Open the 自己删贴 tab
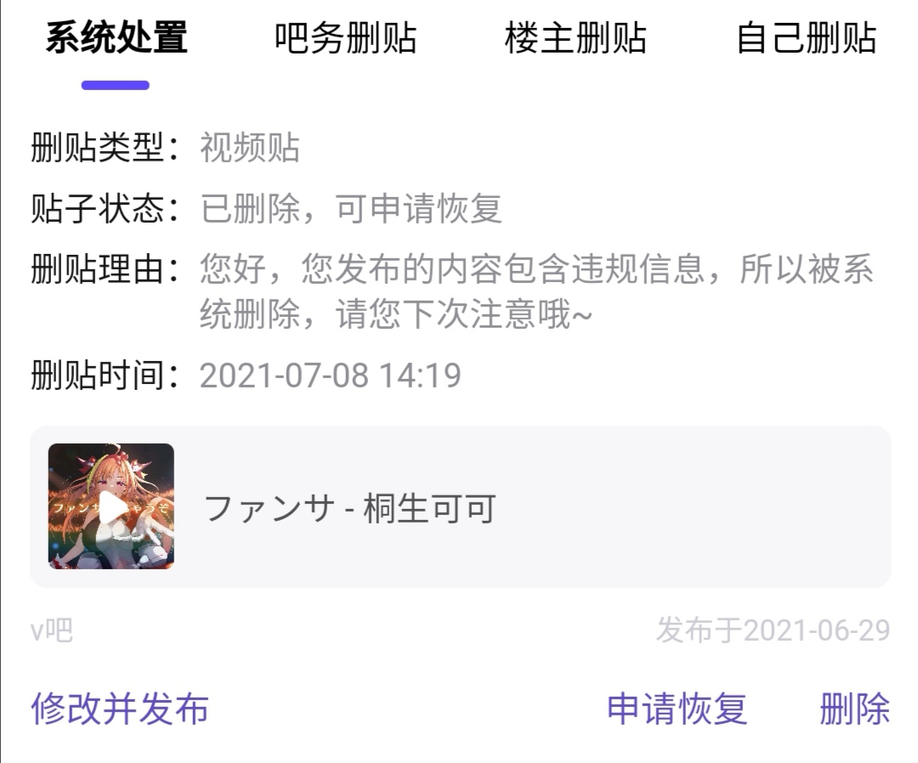This screenshot has height=763, width=918. 806,38
